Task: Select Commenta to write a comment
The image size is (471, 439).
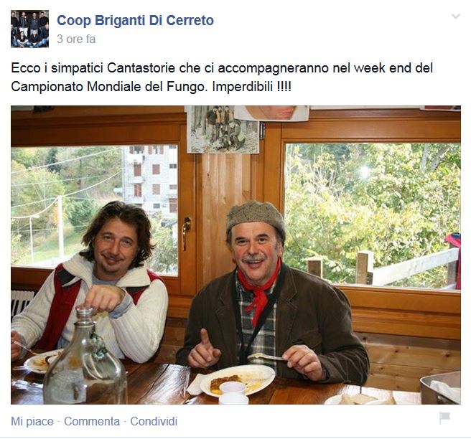Action: point(92,421)
